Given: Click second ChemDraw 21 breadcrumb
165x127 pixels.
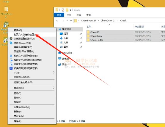Looking at the screenshot, I should tap(108, 21).
